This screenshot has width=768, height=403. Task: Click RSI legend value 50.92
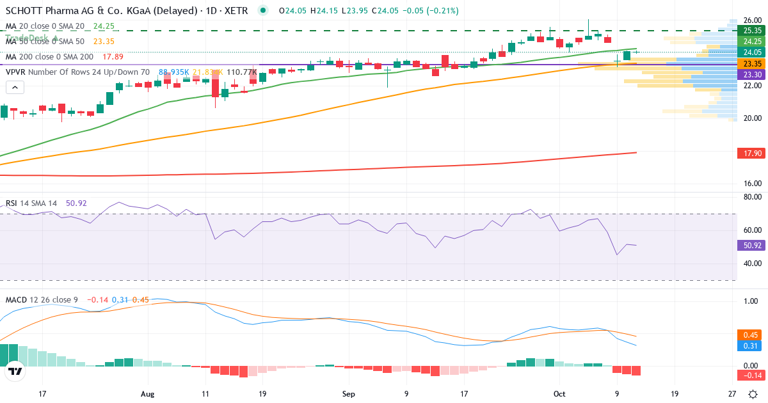coord(76,203)
